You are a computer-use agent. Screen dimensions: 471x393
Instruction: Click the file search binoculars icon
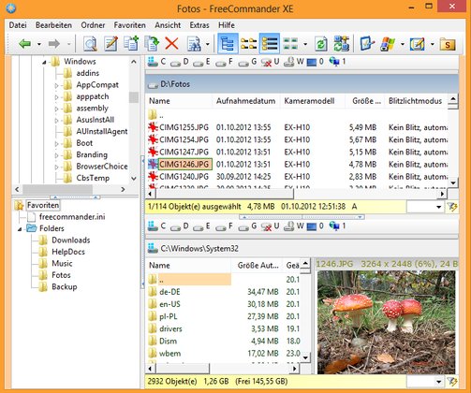click(x=195, y=44)
